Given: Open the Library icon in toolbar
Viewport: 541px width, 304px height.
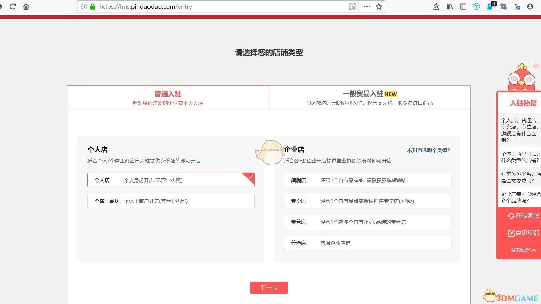Looking at the screenshot, I should [x=450, y=6].
